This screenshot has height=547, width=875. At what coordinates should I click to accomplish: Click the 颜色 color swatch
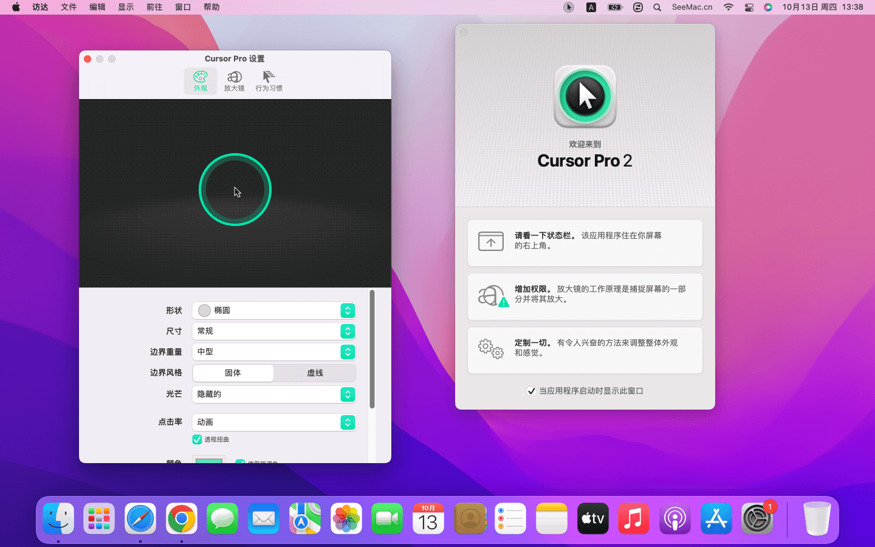coord(209,460)
